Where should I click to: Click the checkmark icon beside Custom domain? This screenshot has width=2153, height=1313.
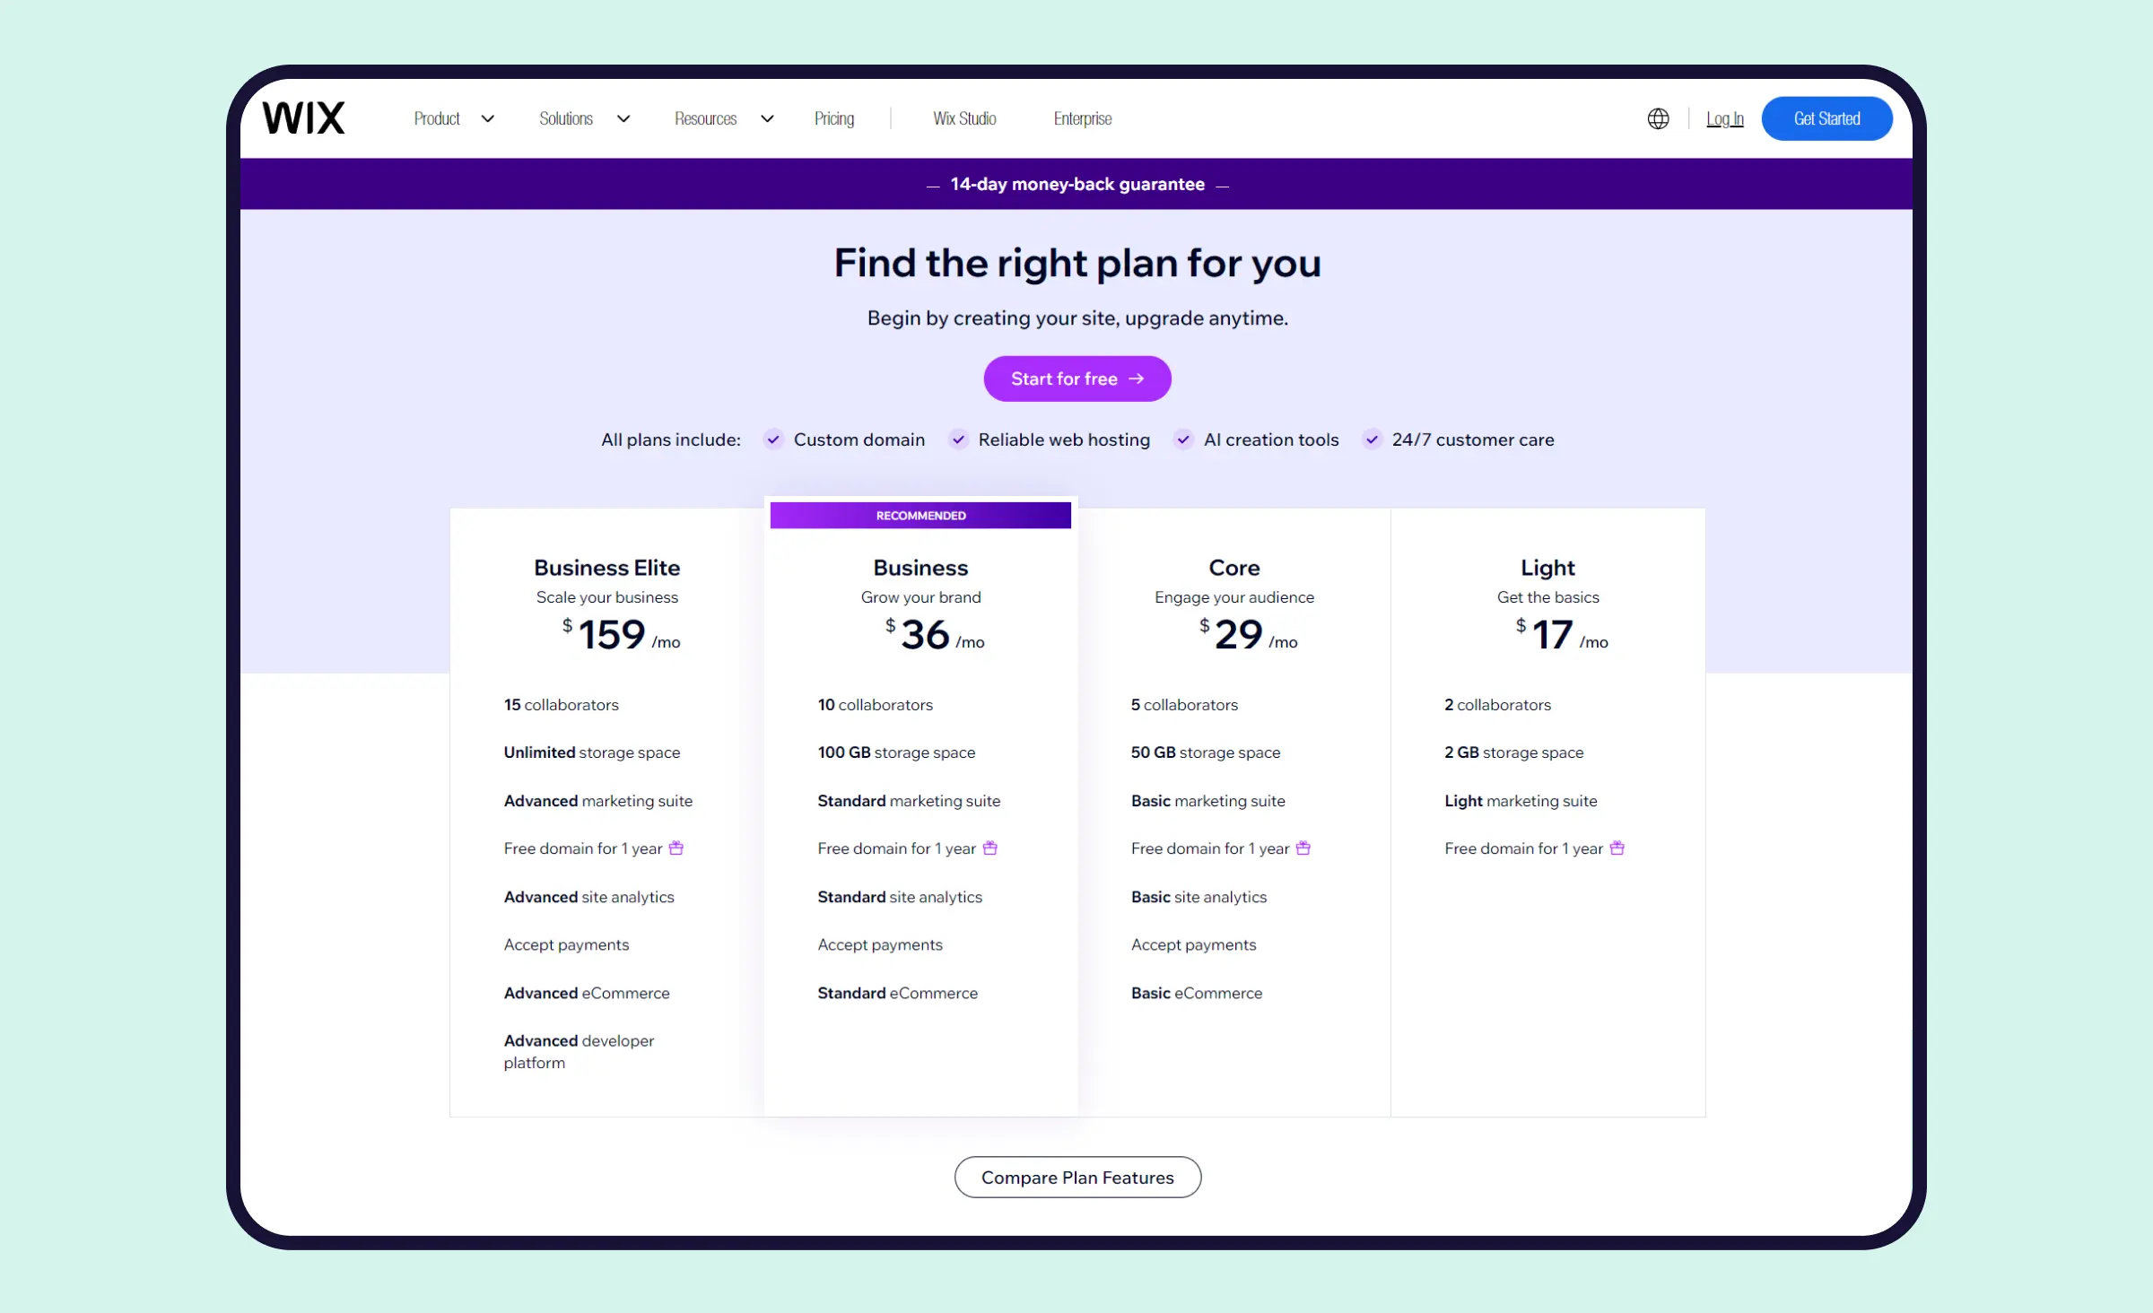point(772,439)
